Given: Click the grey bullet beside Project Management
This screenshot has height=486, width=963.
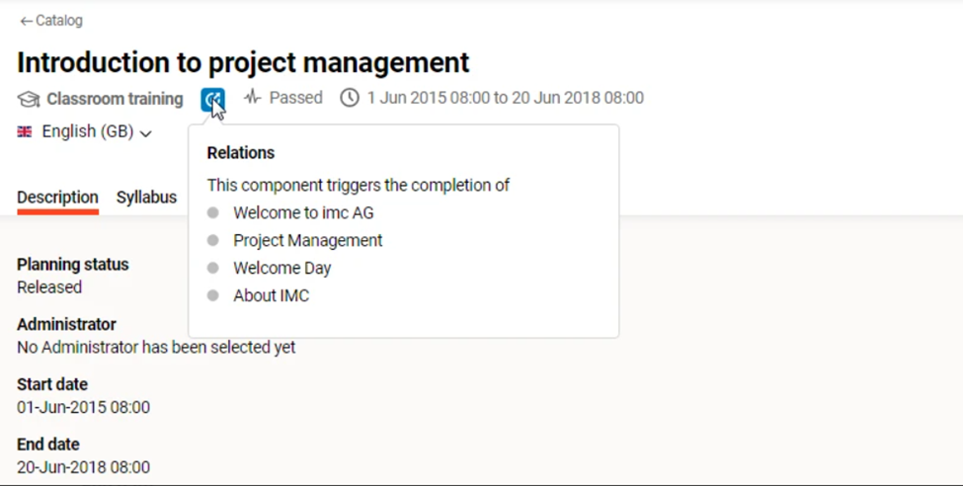Looking at the screenshot, I should pyautogui.click(x=212, y=240).
